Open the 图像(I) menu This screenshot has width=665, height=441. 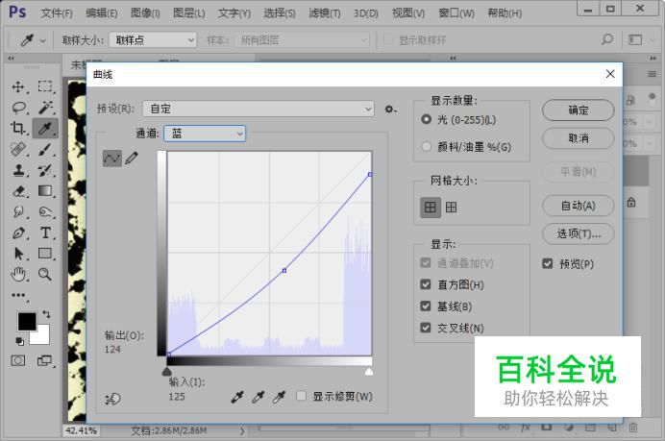pos(145,13)
